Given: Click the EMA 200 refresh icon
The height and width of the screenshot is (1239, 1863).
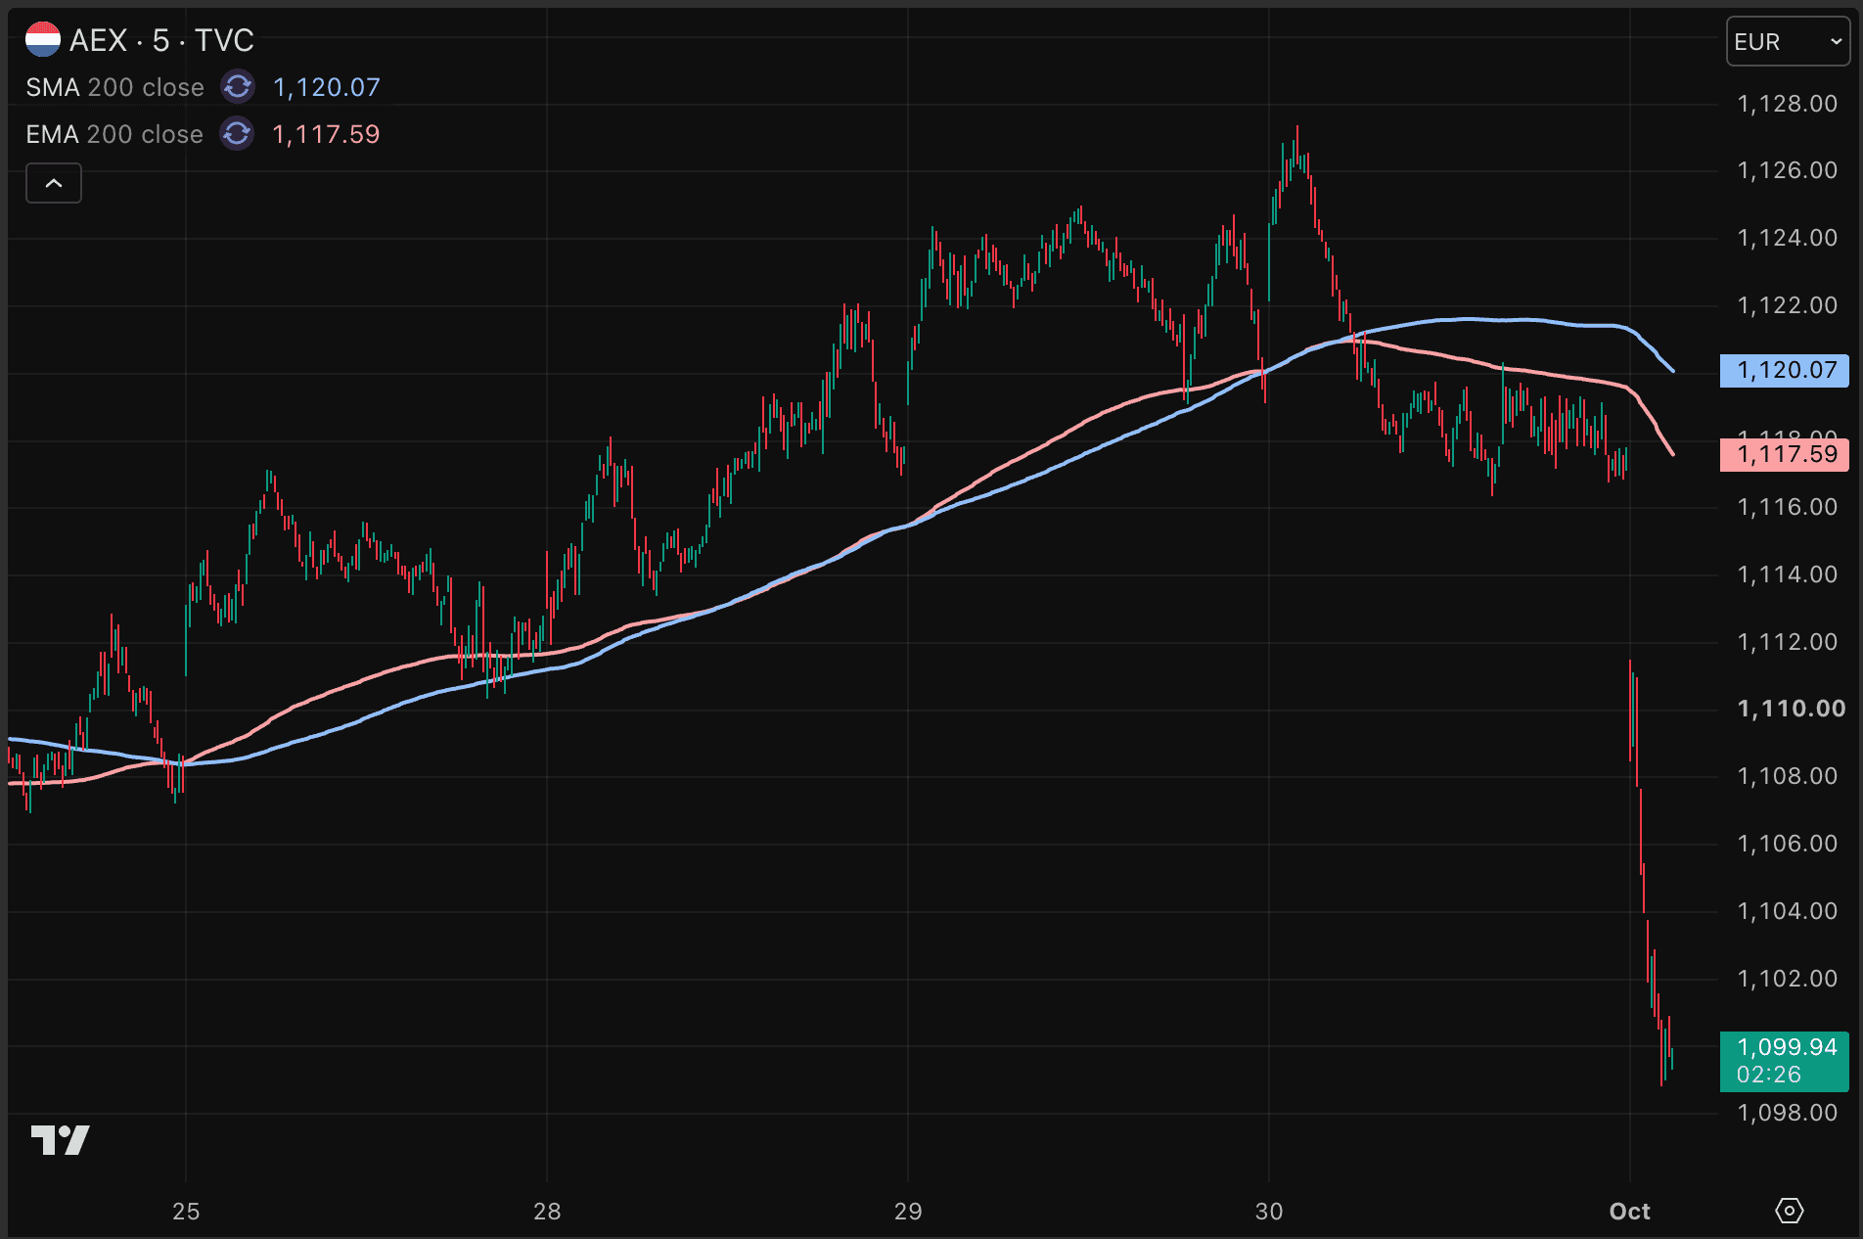Looking at the screenshot, I should coord(237,134).
